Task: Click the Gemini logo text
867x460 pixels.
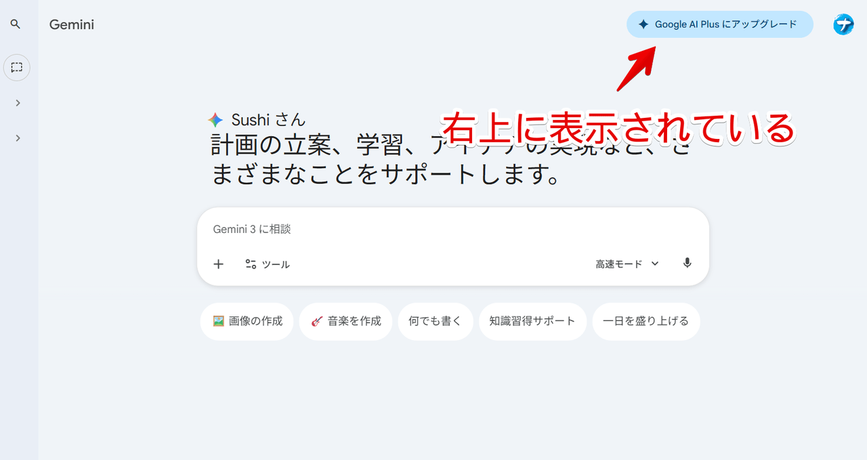Action: [x=72, y=25]
